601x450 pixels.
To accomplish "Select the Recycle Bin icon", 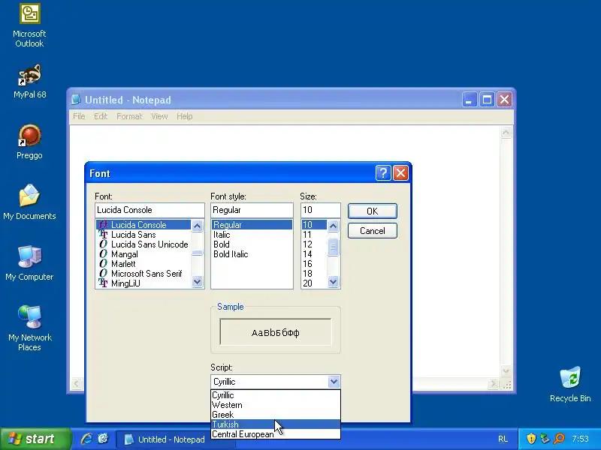I will [570, 385].
